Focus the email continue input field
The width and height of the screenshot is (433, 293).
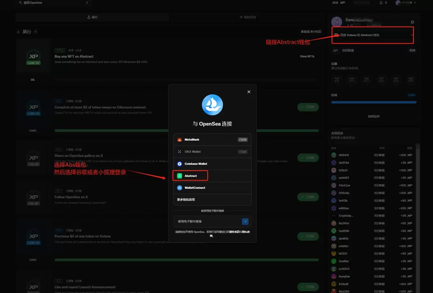pos(207,222)
